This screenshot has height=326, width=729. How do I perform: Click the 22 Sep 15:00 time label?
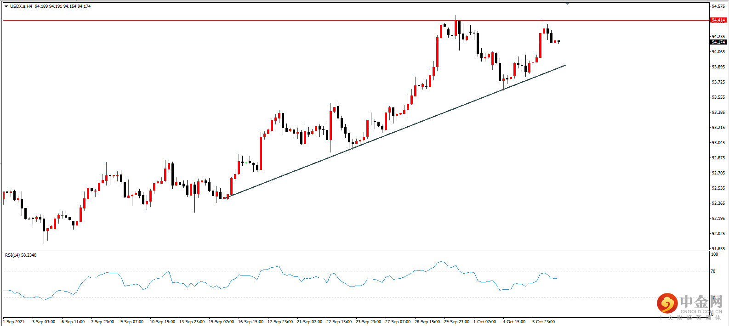(x=339, y=322)
